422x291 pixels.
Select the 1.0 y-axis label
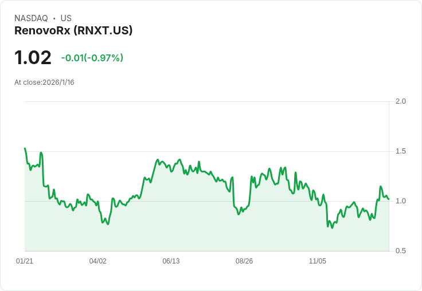pos(401,201)
